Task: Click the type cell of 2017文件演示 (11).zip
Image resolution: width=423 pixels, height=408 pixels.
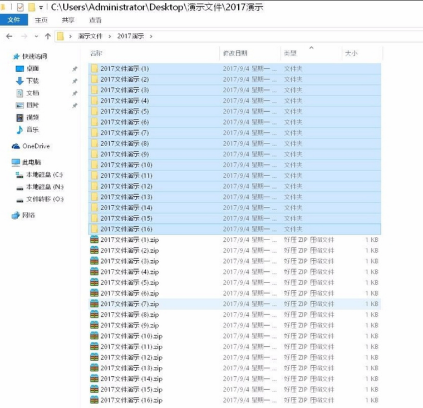Action: [309, 347]
